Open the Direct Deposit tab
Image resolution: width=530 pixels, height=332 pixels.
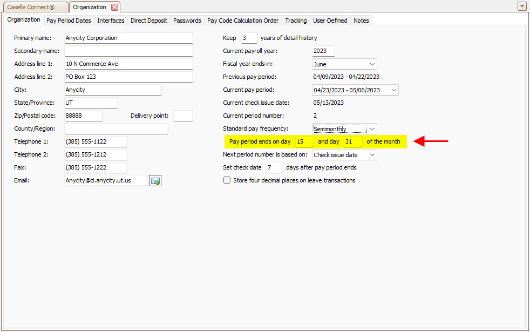(149, 21)
